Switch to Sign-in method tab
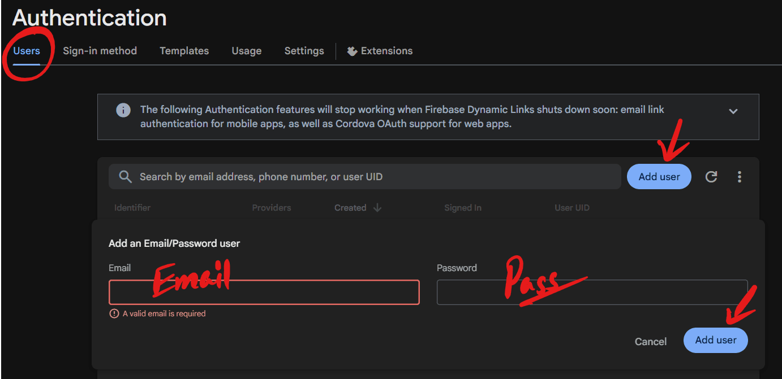 point(100,51)
